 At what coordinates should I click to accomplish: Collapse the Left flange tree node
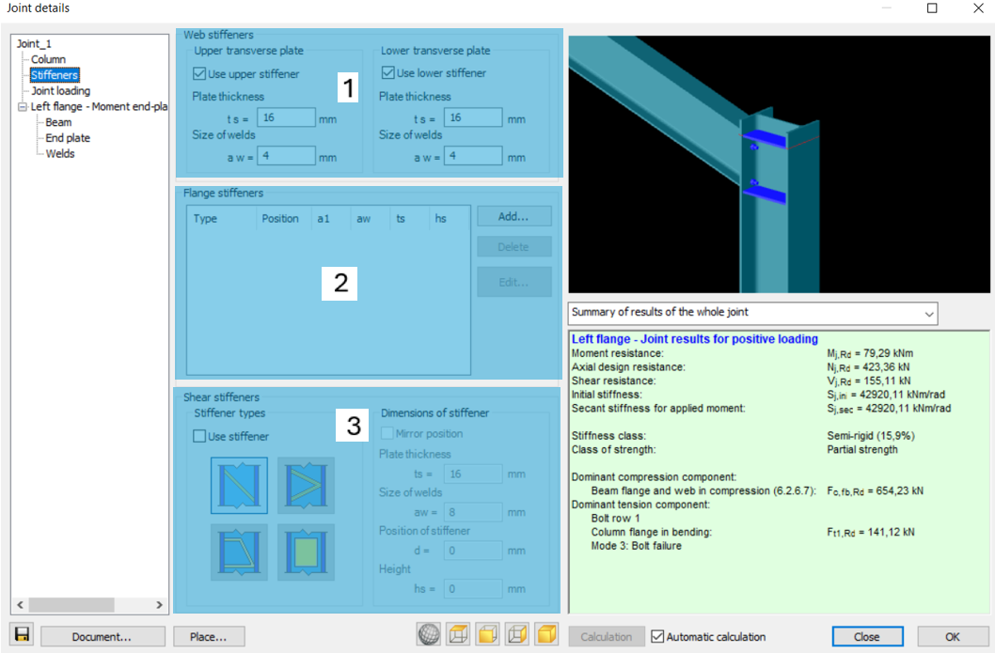[x=23, y=106]
